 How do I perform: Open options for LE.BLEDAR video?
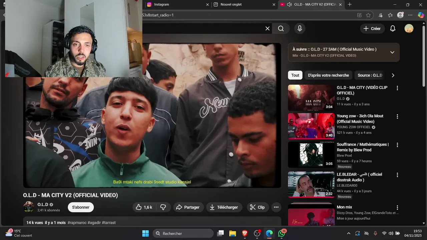[397, 175]
